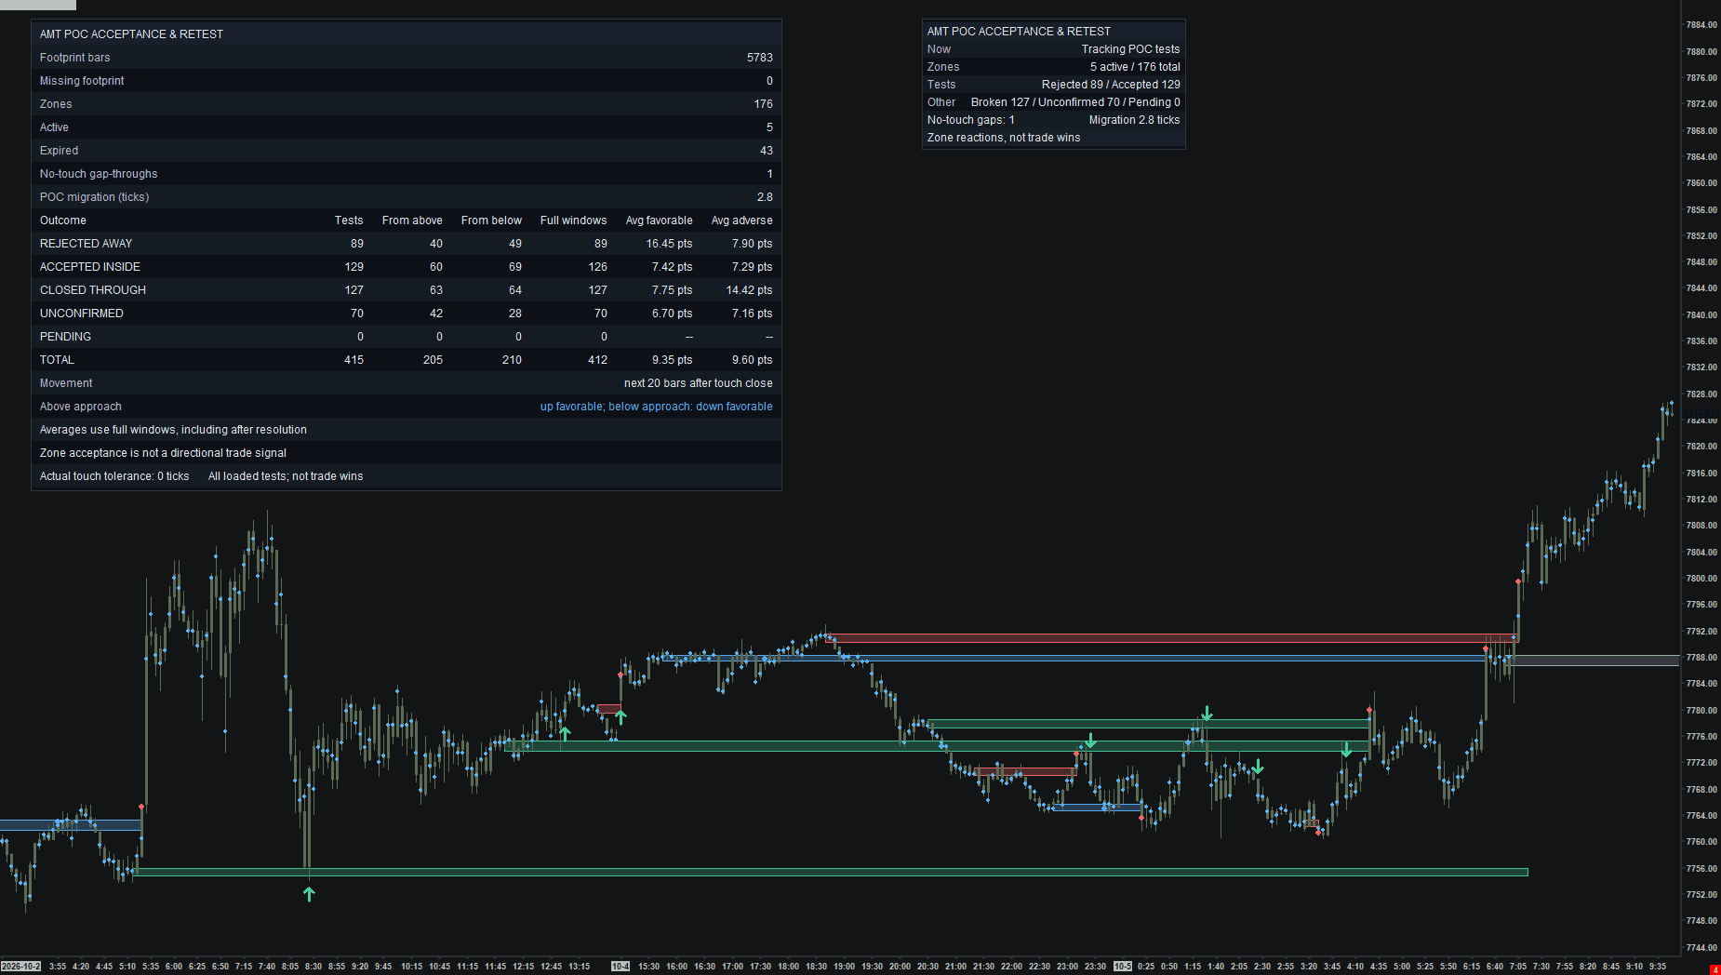Click the PENDING row label
The height and width of the screenshot is (975, 1721).
pos(65,337)
